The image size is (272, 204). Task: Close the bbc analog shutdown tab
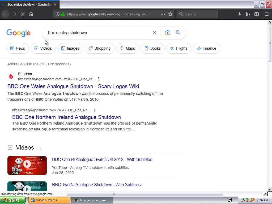pyautogui.click(x=55, y=5)
